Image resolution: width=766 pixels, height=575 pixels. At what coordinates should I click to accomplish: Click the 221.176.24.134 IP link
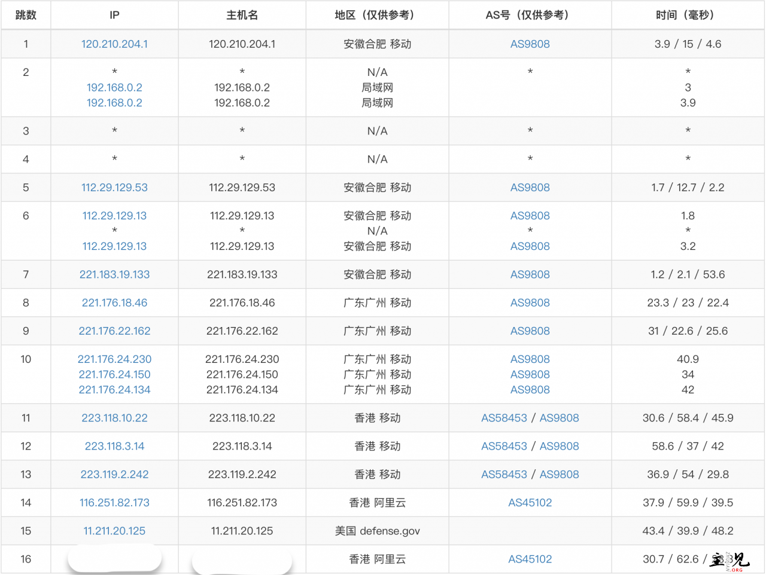coord(114,390)
